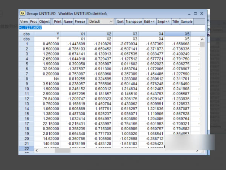Select row 22 header

point(27,148)
